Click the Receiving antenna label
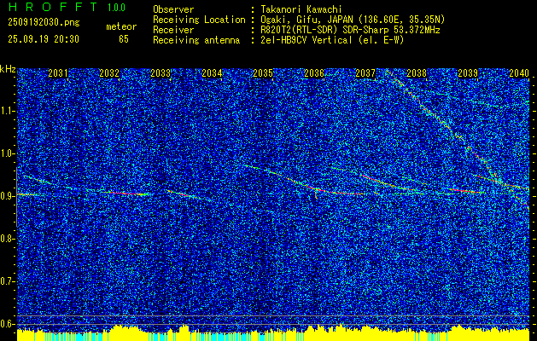The height and width of the screenshot is (341, 537). [196, 40]
